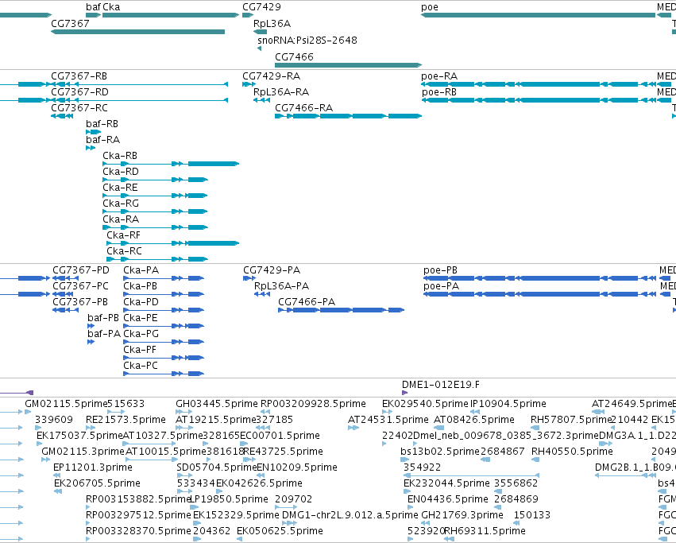Click the Cka-PE protein label

(141, 318)
